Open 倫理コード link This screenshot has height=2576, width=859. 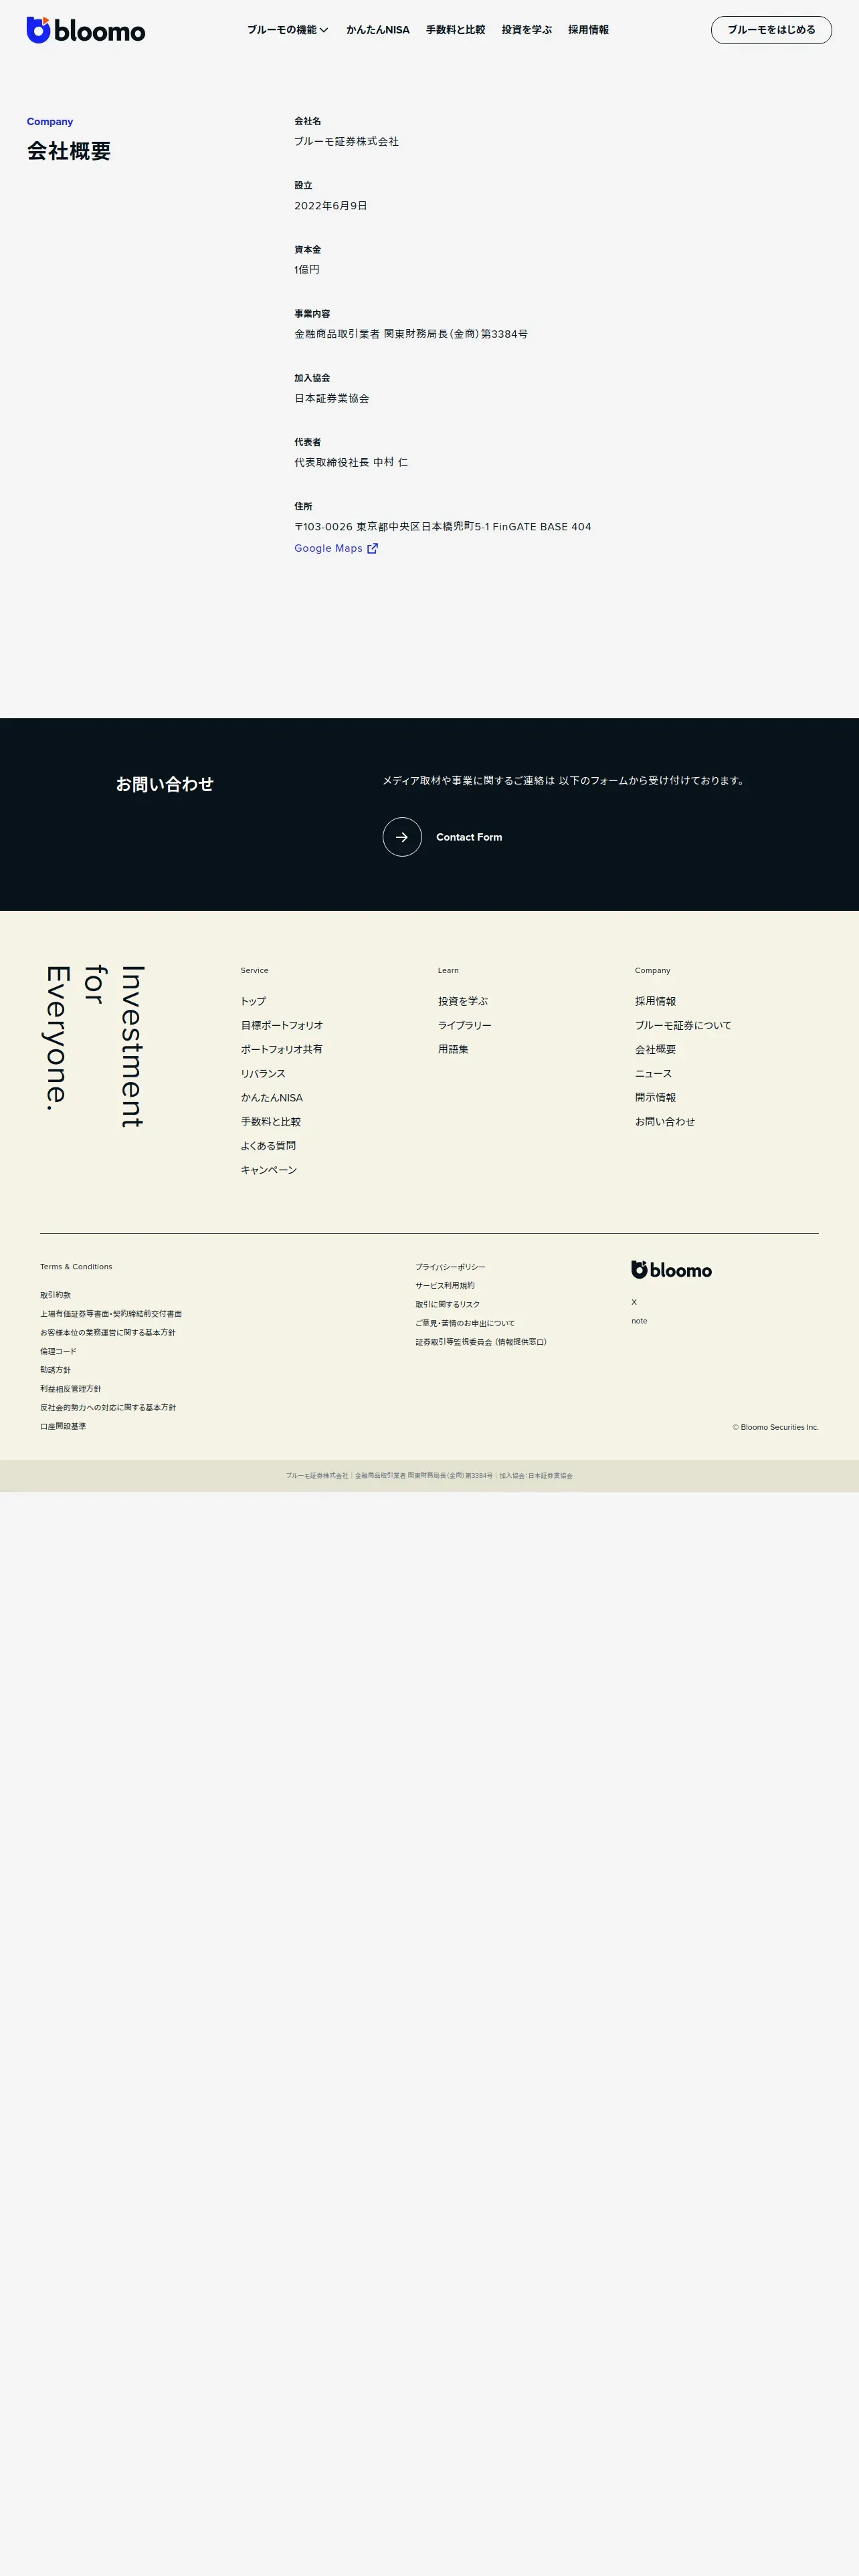click(x=58, y=1351)
